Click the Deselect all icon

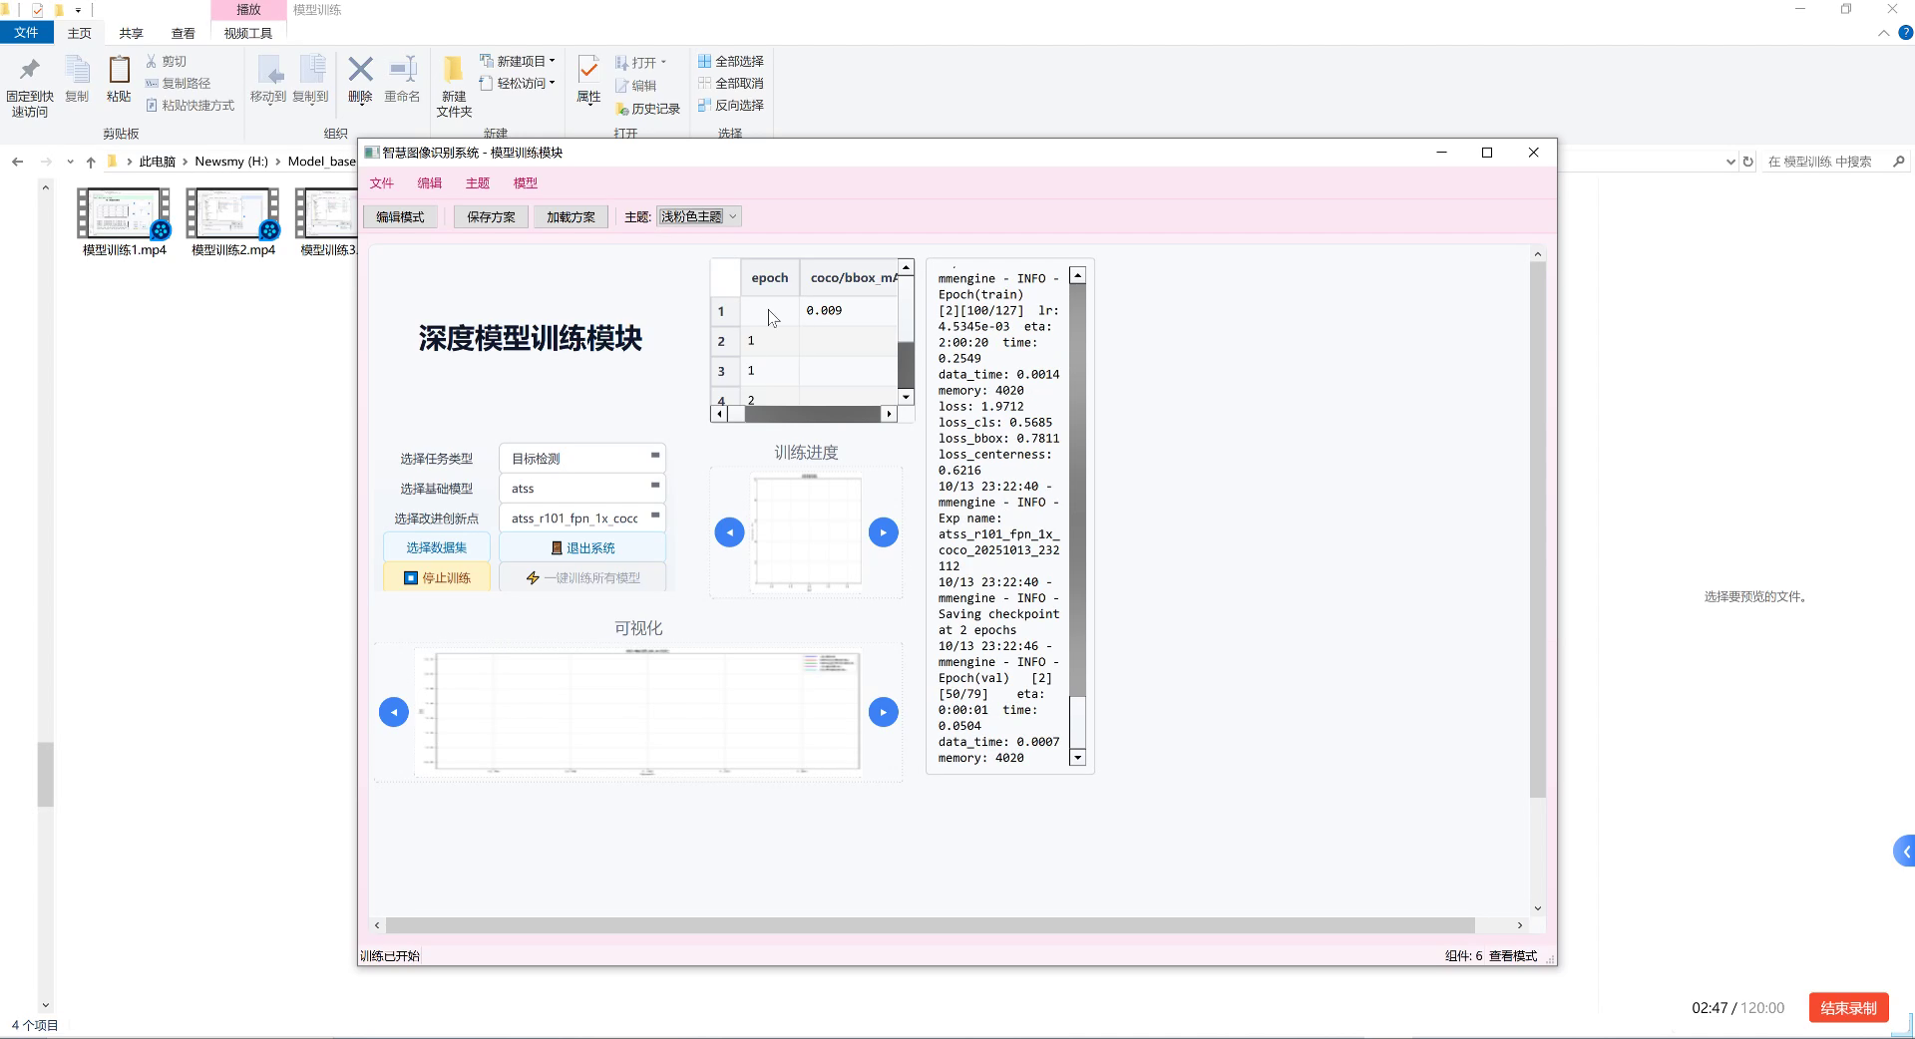pos(704,83)
